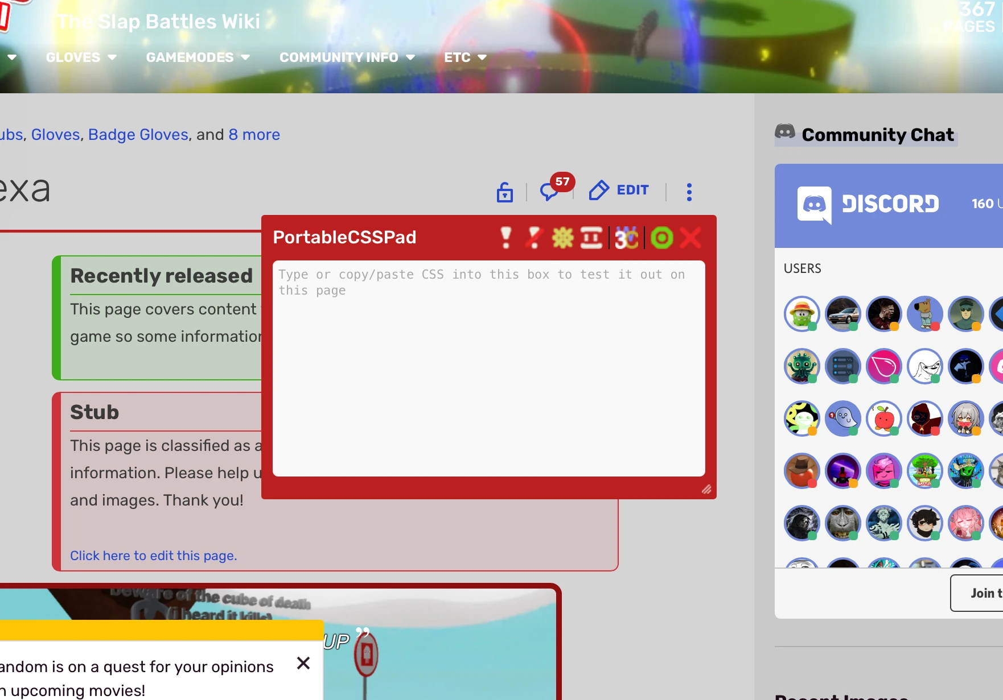1003x700 pixels.
Task: Open the Badge Gloves category link
Action: pos(138,134)
